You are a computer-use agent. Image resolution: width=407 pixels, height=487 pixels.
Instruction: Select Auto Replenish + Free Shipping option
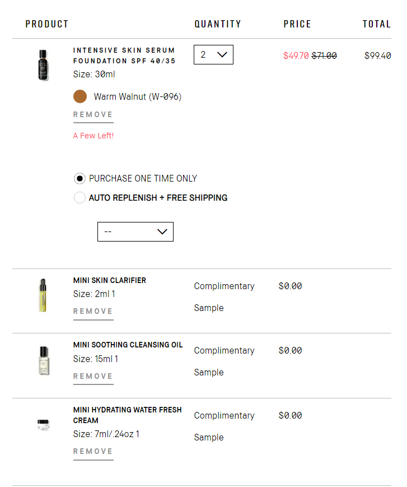click(80, 198)
